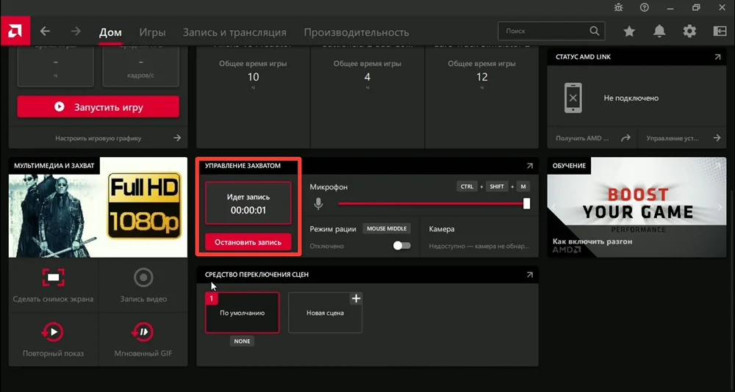Go back with the left arrow

tap(46, 32)
